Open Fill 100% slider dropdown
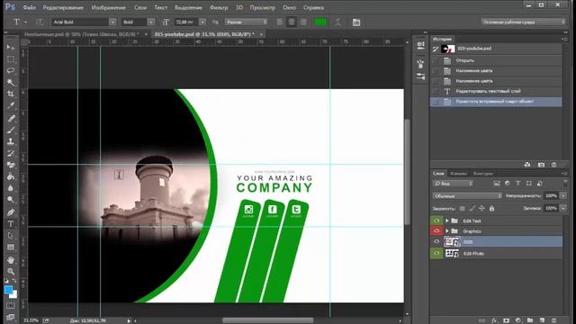Screen dimensions: 576x324 tap(563, 208)
